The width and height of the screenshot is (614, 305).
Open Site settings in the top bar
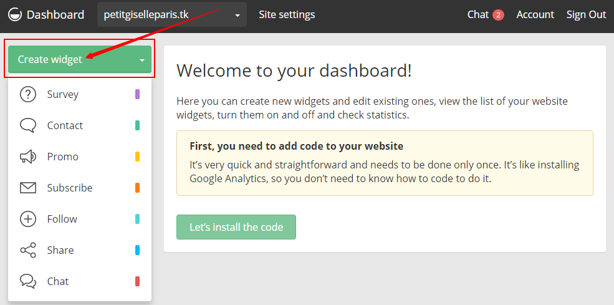point(287,14)
